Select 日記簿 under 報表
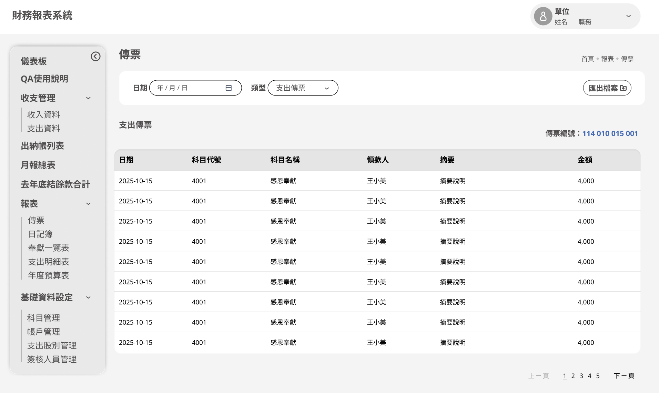Viewport: 659px width, 393px height. point(40,234)
